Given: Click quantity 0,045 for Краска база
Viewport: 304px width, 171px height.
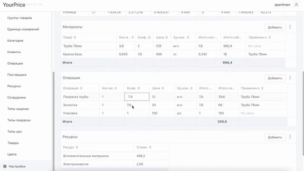Looking at the screenshot, I should click(123, 54).
